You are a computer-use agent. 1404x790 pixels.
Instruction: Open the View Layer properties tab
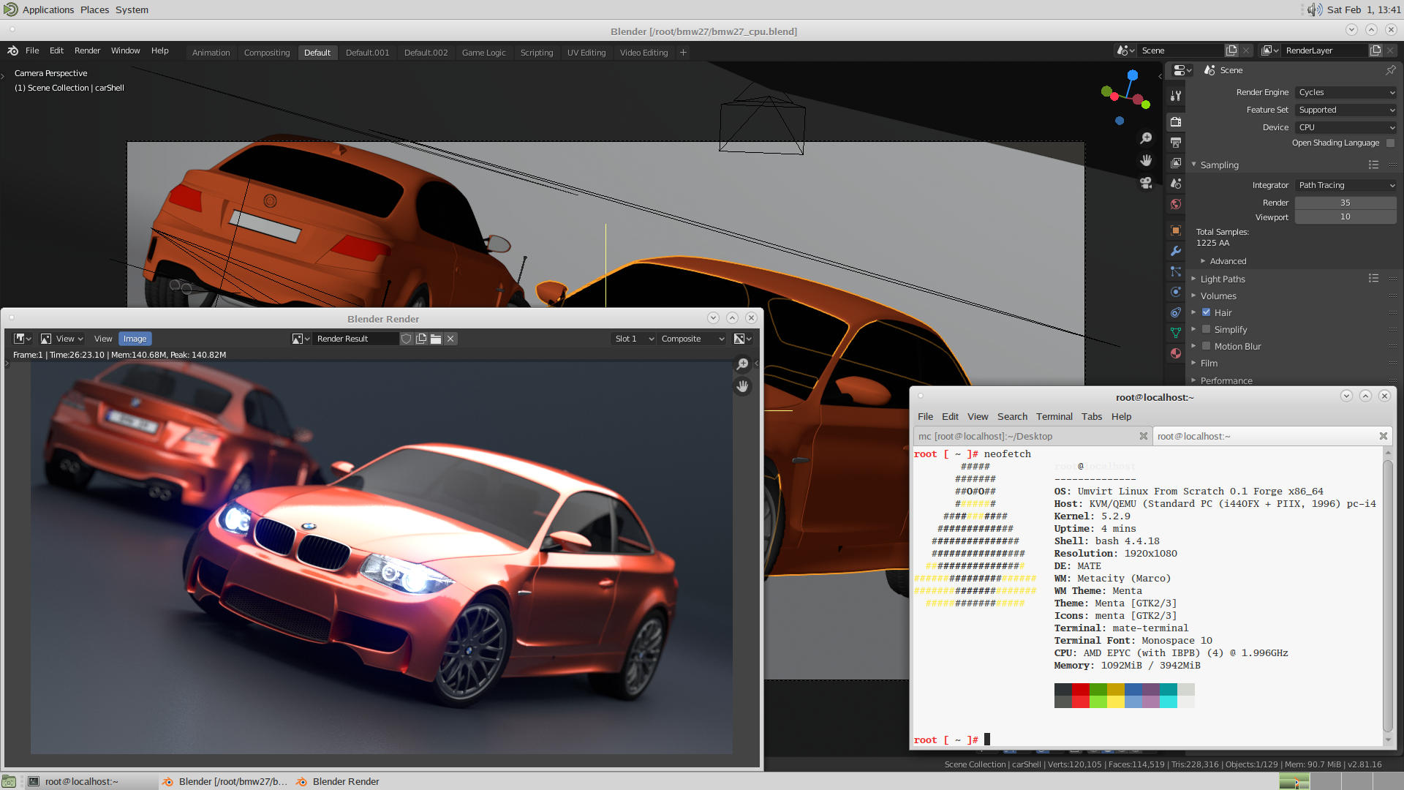coord(1176,162)
